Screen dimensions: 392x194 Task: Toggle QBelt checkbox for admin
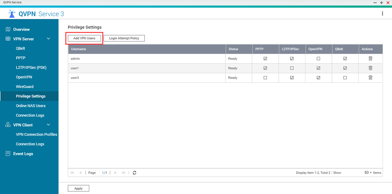tap(345, 59)
